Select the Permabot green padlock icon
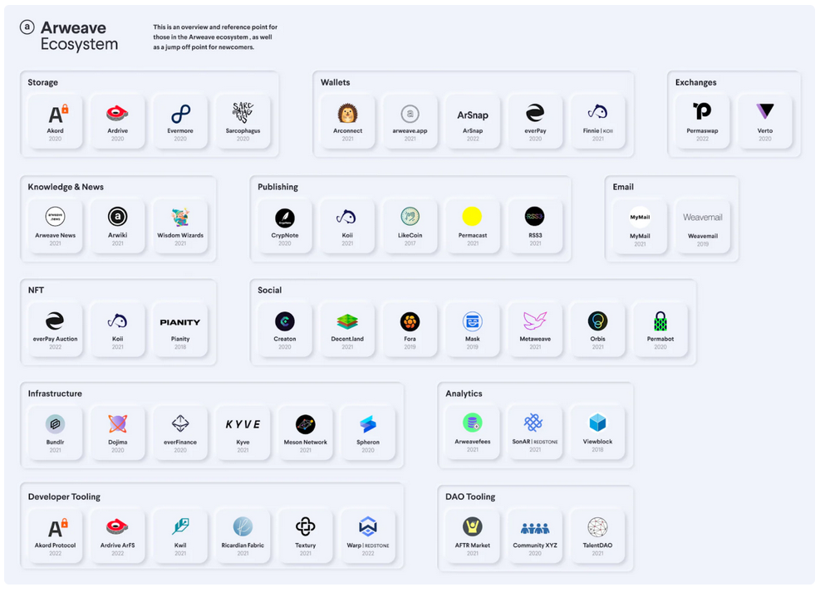Image resolution: width=820 pixels, height=592 pixels. click(660, 321)
